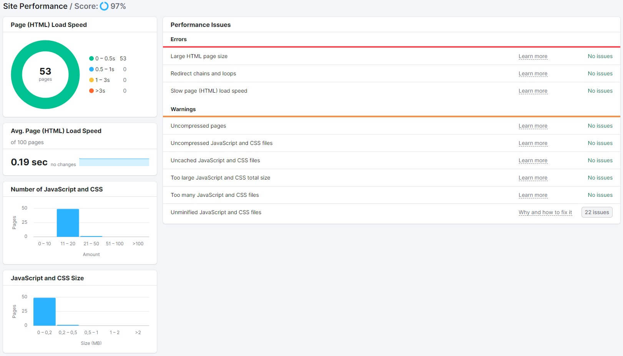Select Too large JavaScript and CSS total size
The width and height of the screenshot is (623, 356).
click(220, 178)
